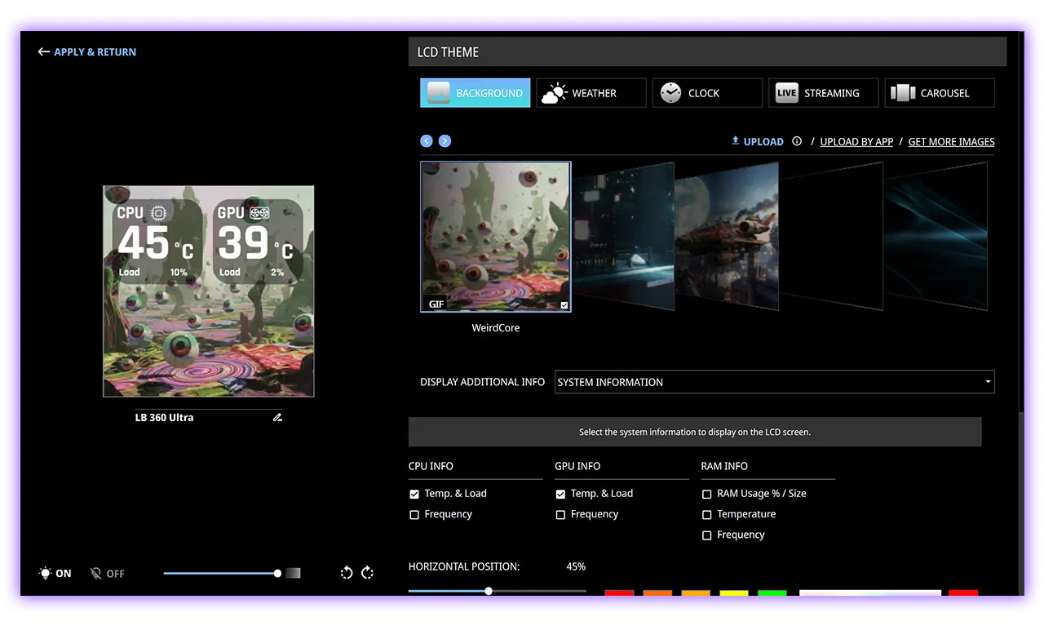The width and height of the screenshot is (1044, 626).
Task: Open the Display Additional Info dropdown
Action: 774,382
